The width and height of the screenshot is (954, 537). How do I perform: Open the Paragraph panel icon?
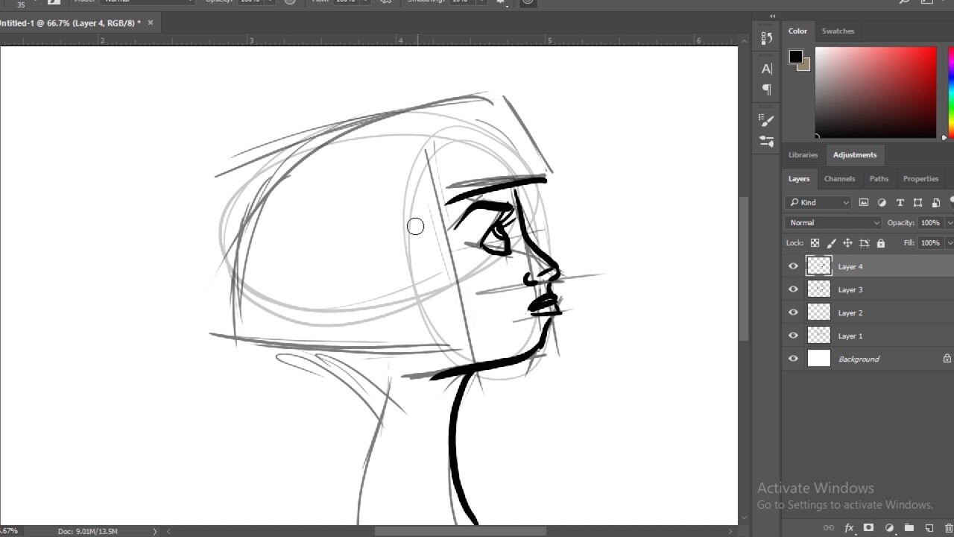(766, 89)
